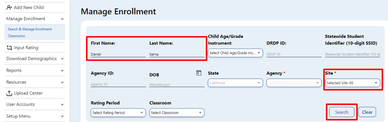The image size is (388, 122).
Task: Open the DOB calendar picker icon
Action: point(199,73)
